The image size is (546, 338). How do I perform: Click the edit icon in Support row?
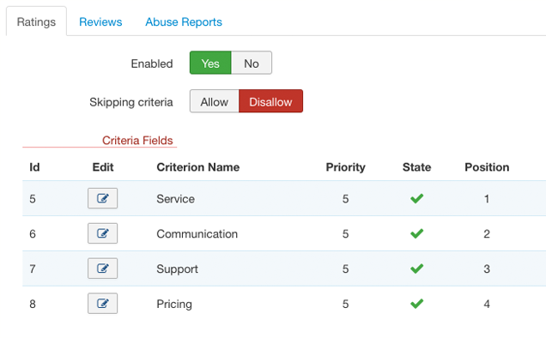click(x=102, y=269)
